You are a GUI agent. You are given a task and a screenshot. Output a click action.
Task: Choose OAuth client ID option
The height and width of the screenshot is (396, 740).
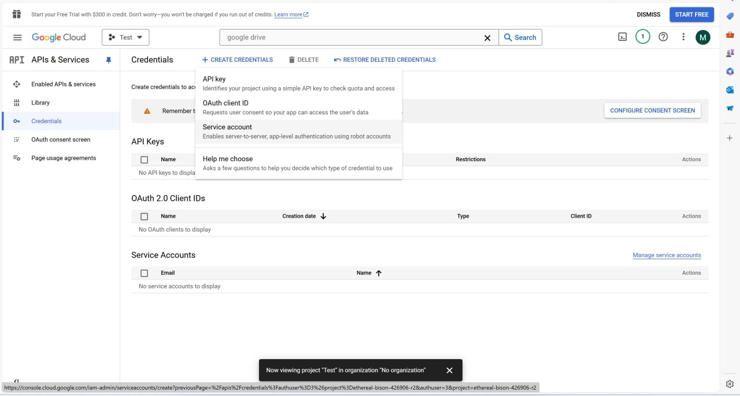(298, 107)
